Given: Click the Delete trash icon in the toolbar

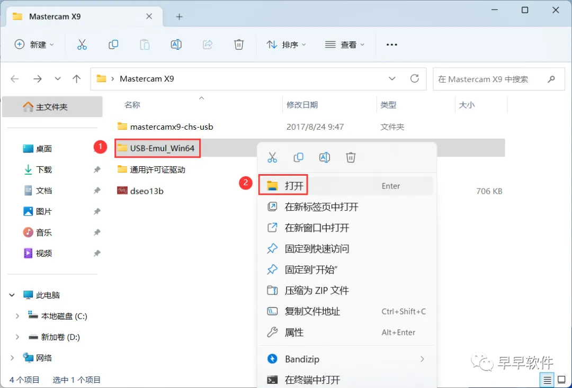Looking at the screenshot, I should (239, 44).
